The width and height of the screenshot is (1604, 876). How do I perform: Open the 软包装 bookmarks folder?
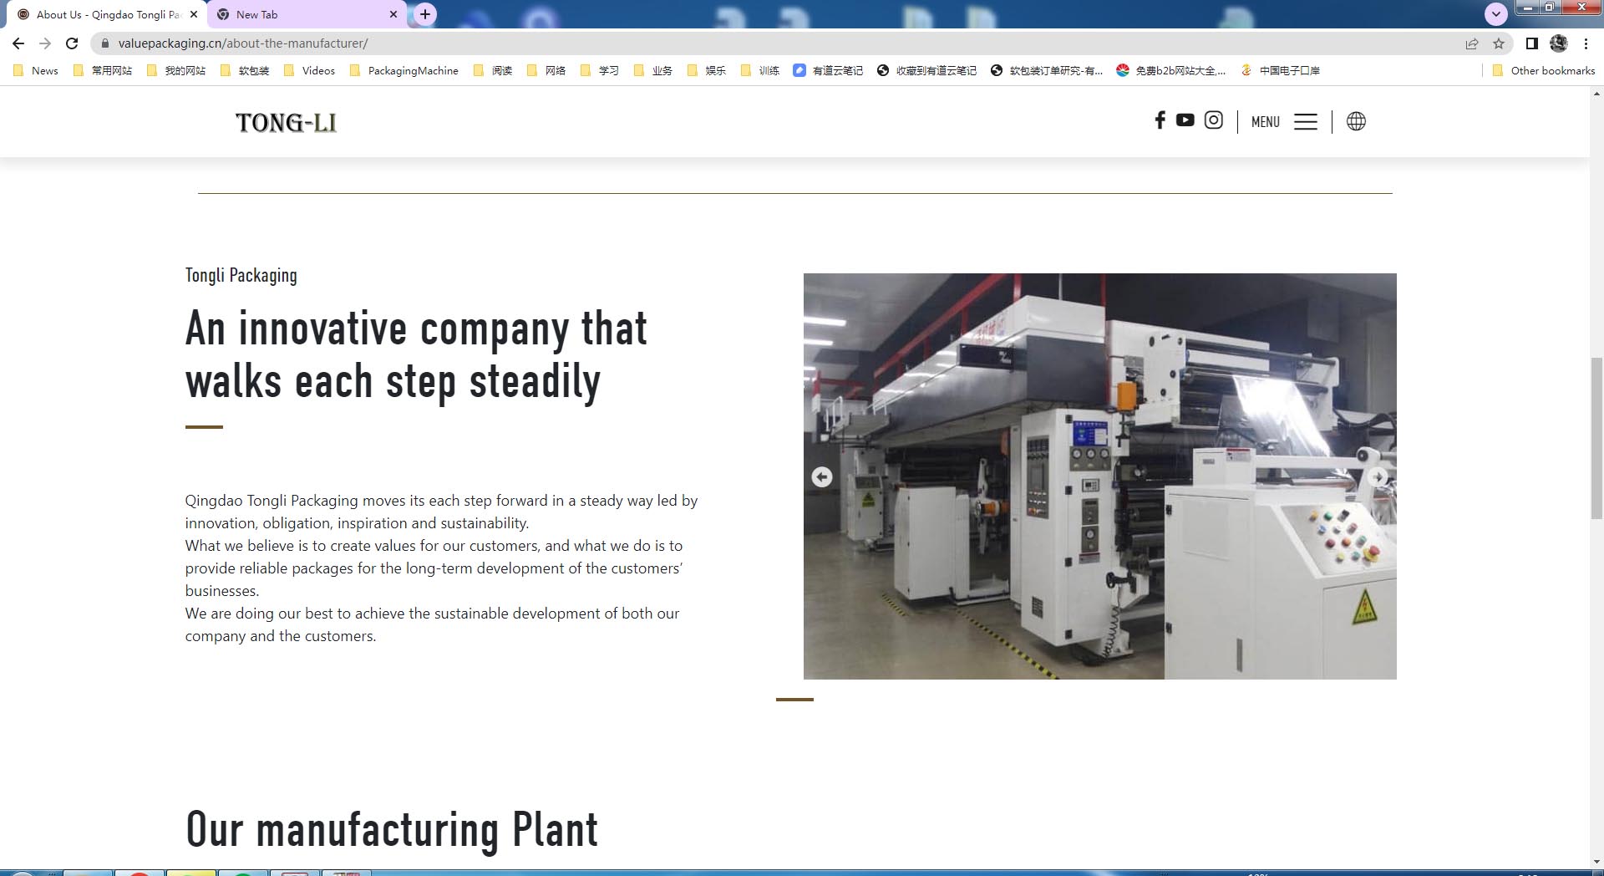pos(245,70)
